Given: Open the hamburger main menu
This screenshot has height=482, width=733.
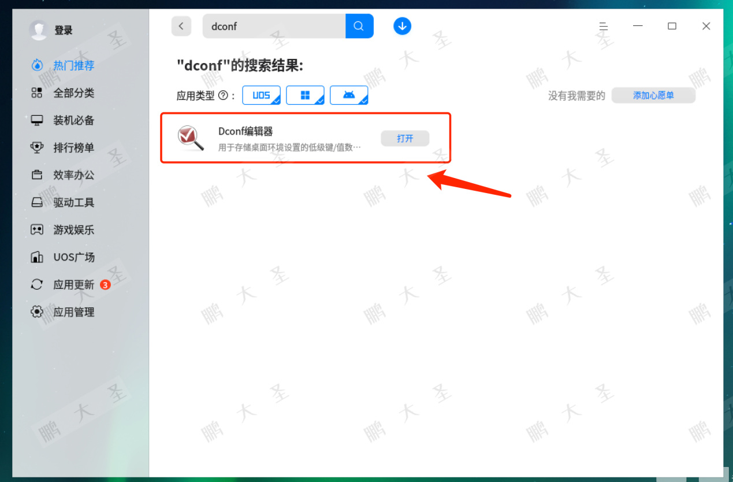Looking at the screenshot, I should [x=603, y=26].
